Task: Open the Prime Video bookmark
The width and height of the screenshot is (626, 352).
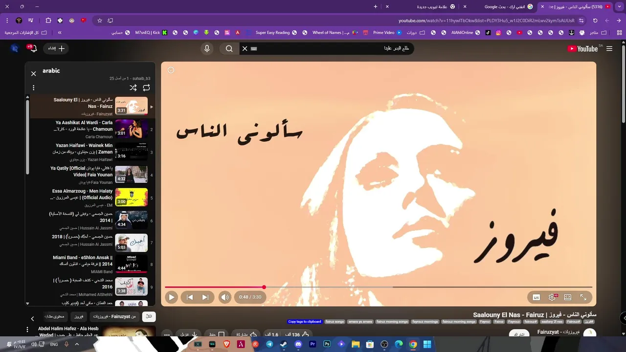Action: point(387,33)
